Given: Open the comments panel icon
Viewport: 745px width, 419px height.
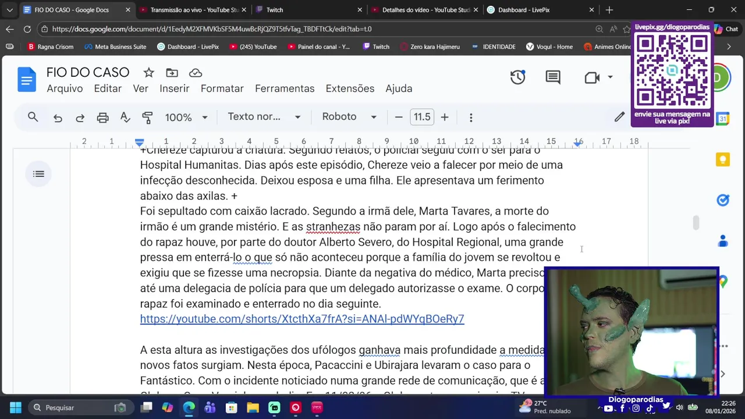Looking at the screenshot, I should click(553, 77).
